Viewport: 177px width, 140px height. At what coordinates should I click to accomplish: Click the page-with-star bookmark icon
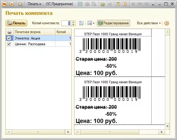tap(110, 4)
